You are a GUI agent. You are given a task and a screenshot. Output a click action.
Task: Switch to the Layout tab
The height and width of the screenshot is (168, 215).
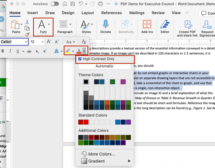tap(87, 13)
